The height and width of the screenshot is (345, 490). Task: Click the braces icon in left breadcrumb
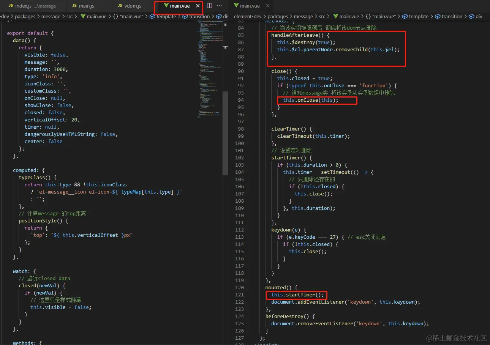pyautogui.click(x=115, y=17)
